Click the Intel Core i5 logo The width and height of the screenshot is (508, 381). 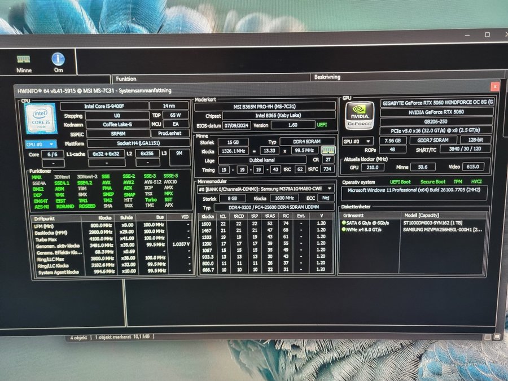coord(41,120)
